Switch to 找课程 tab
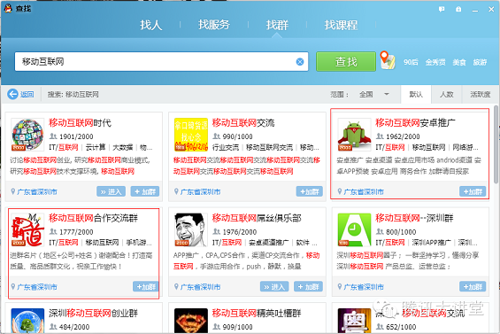The image size is (500, 334). [x=341, y=25]
